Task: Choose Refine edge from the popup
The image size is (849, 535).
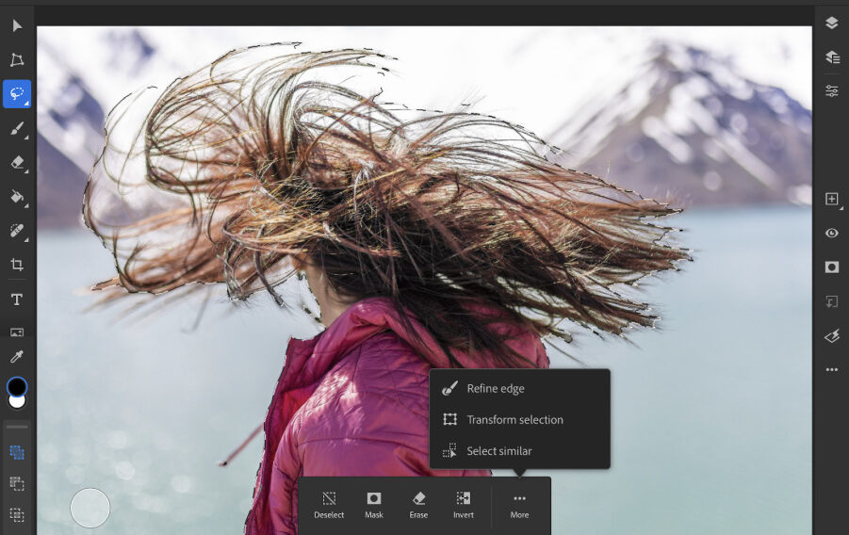Action: click(x=519, y=388)
